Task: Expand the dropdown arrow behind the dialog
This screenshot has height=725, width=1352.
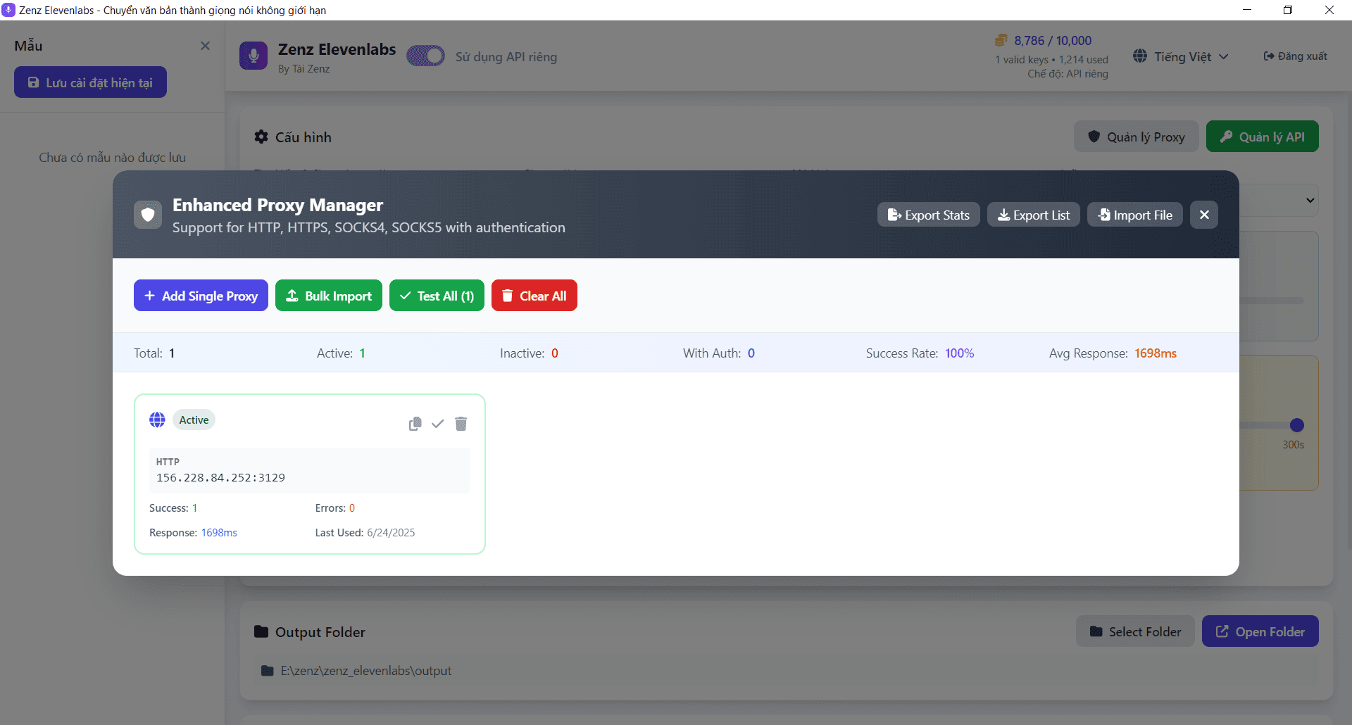Action: point(1310,201)
